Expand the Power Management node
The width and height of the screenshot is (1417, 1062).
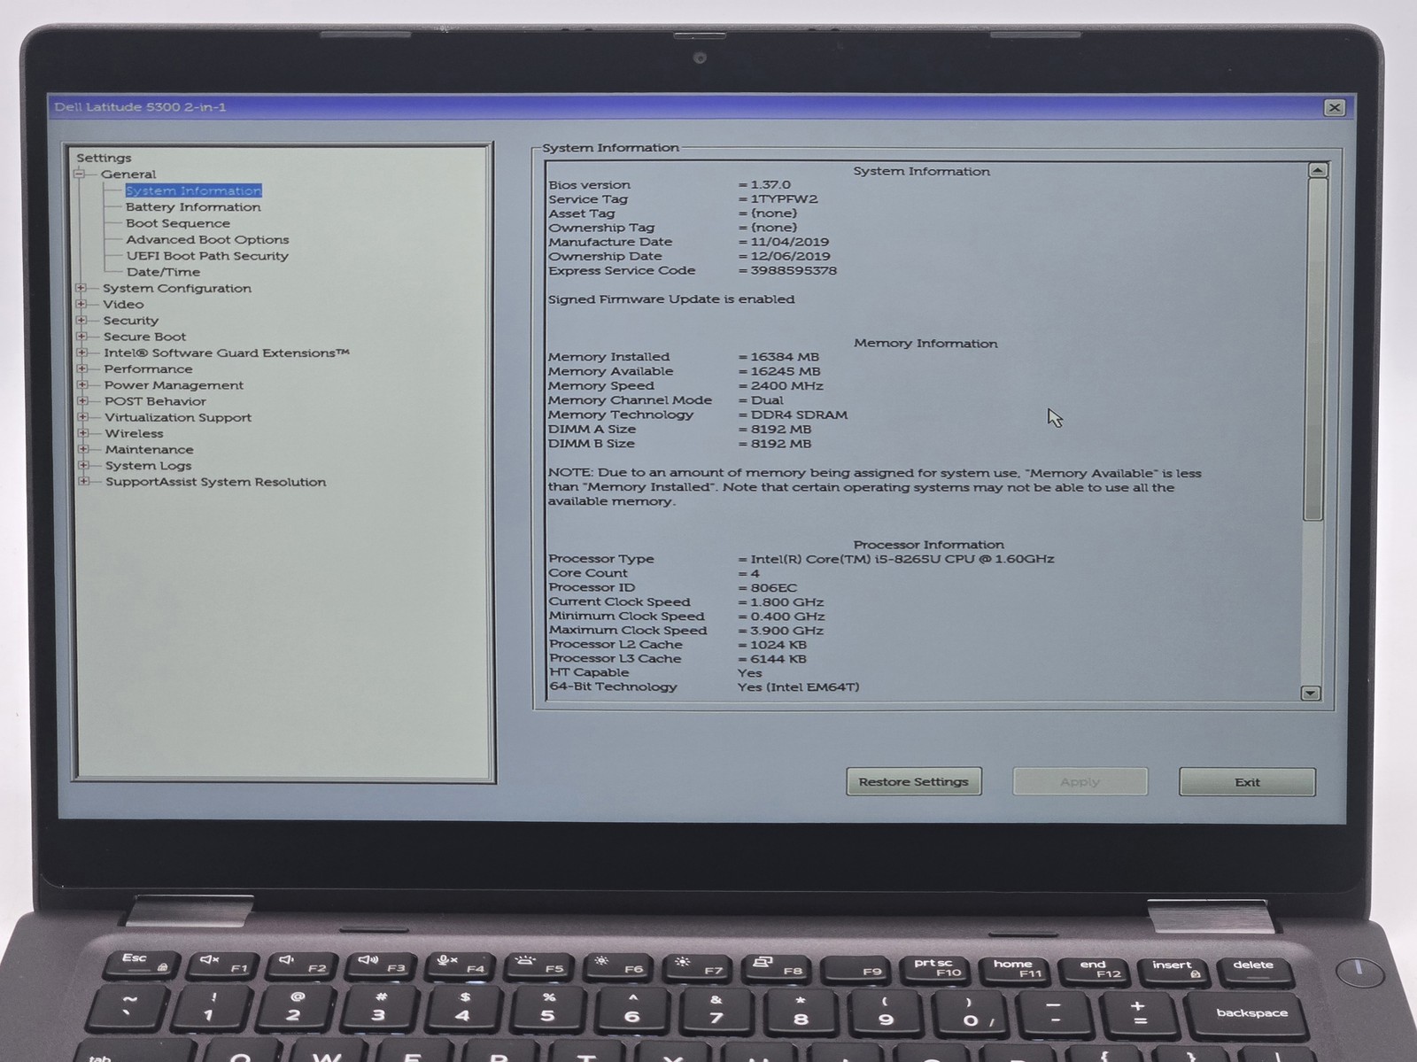(82, 384)
